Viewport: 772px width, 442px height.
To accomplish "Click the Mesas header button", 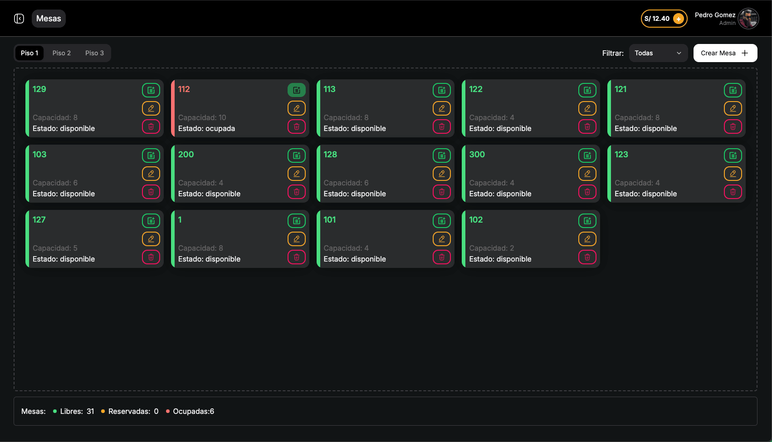I will point(49,19).
